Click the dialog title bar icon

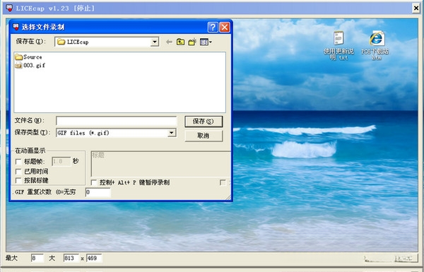click(16, 27)
